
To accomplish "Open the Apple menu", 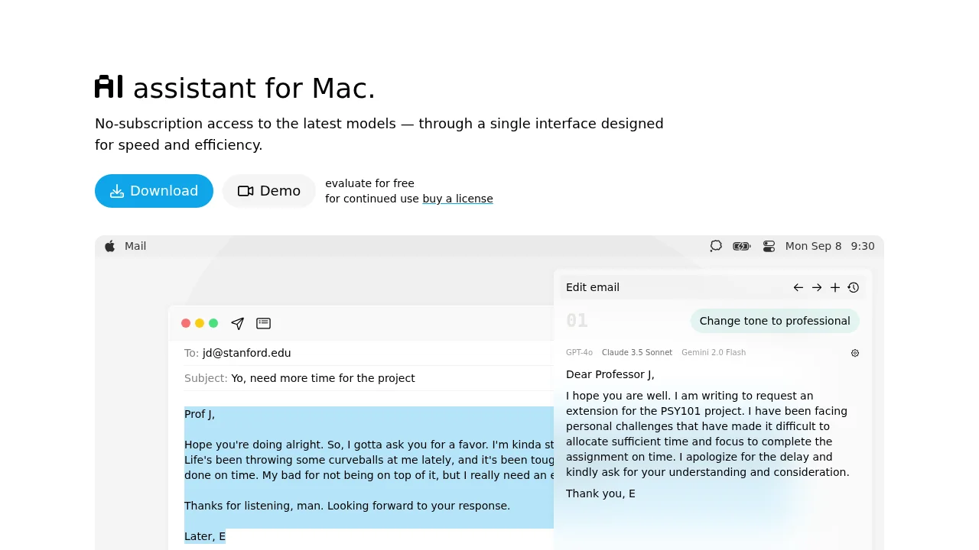I will pyautogui.click(x=109, y=246).
